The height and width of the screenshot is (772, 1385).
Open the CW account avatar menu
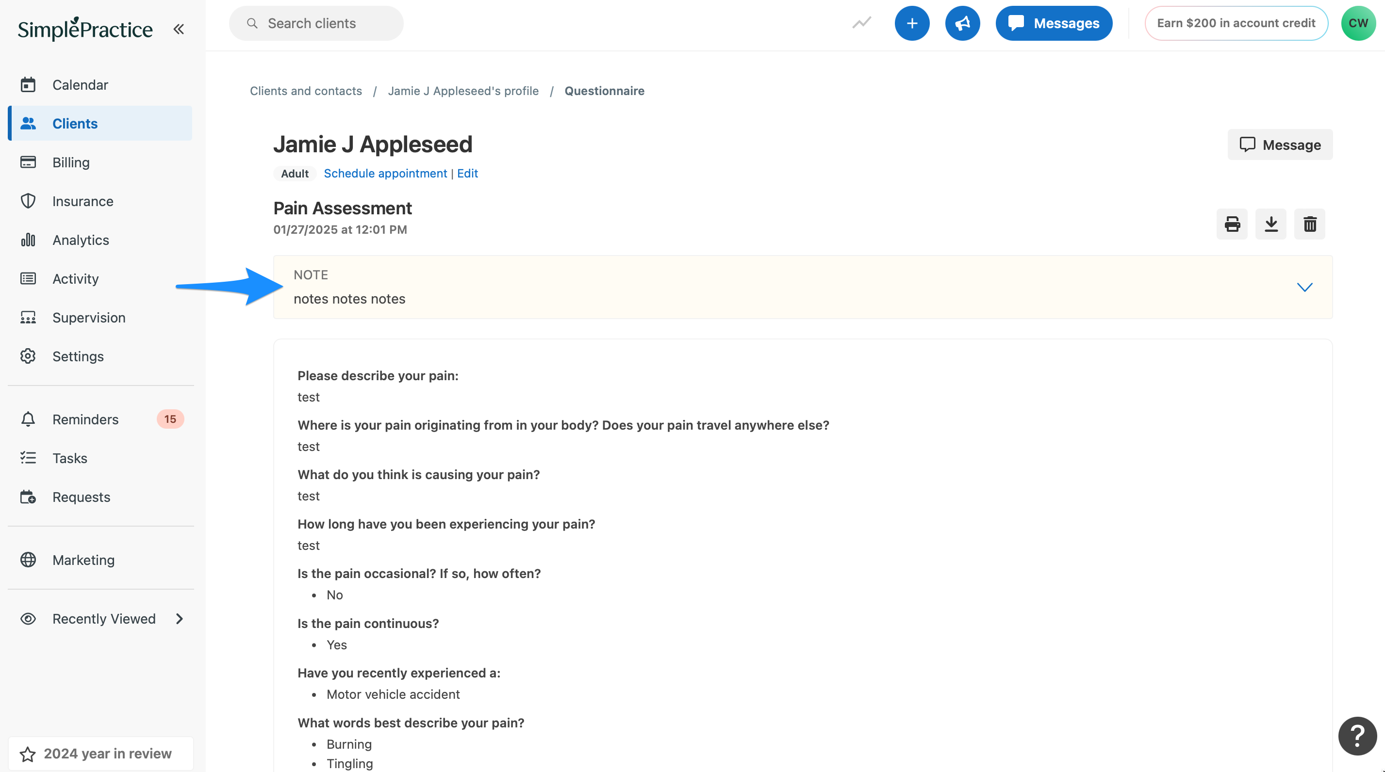(x=1358, y=23)
